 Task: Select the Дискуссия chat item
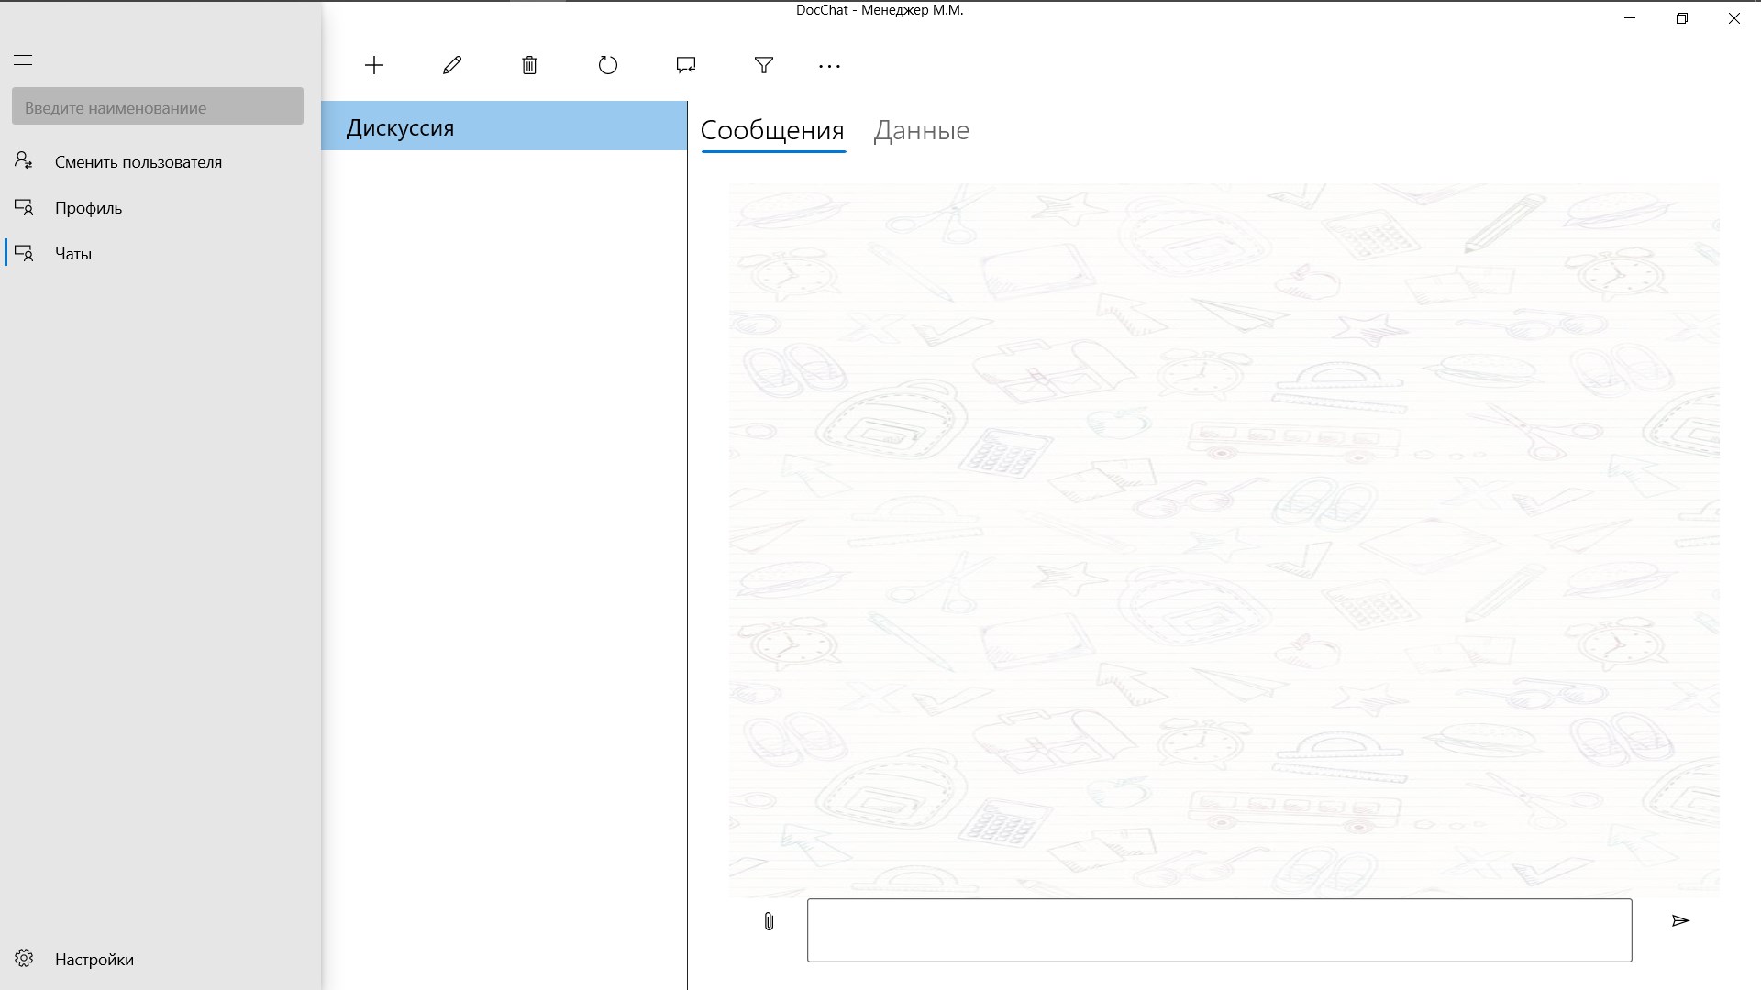504,127
